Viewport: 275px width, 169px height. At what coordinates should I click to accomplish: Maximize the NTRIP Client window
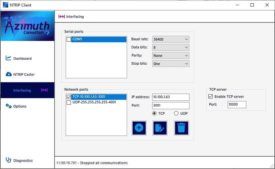coord(252,5)
